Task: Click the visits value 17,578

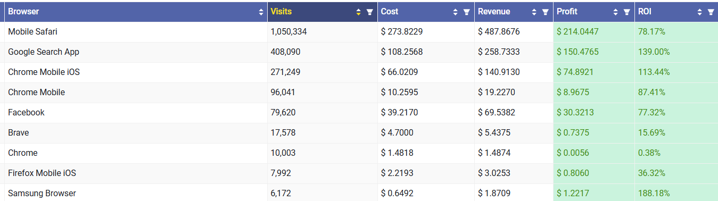Action: pyautogui.click(x=283, y=133)
